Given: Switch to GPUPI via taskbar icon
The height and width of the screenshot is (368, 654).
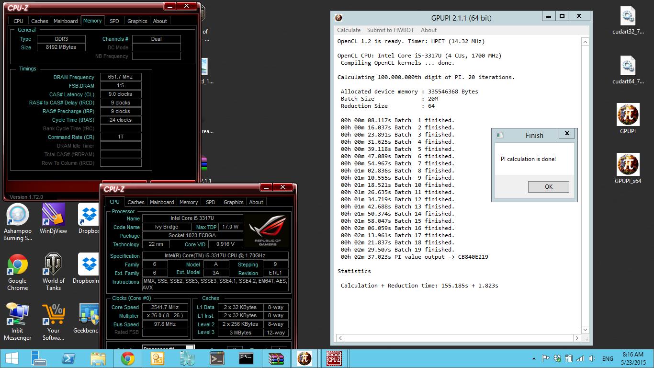Looking at the screenshot, I should tap(304, 358).
